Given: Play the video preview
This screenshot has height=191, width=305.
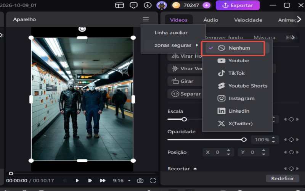Looking at the screenshot, I should point(77,180).
